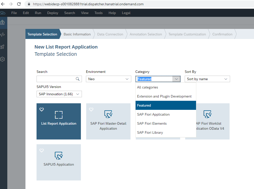Screen dimensions: 254x189
Task: Select SAP Fiori Elements from the Category list
Action: [x=152, y=123]
